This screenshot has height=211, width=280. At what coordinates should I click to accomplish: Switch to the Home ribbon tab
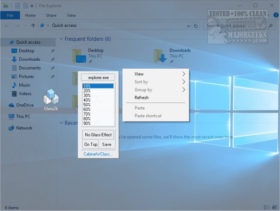point(30,15)
